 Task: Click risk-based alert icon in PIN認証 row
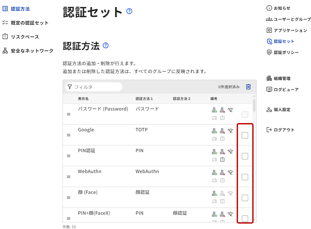[x=222, y=159]
